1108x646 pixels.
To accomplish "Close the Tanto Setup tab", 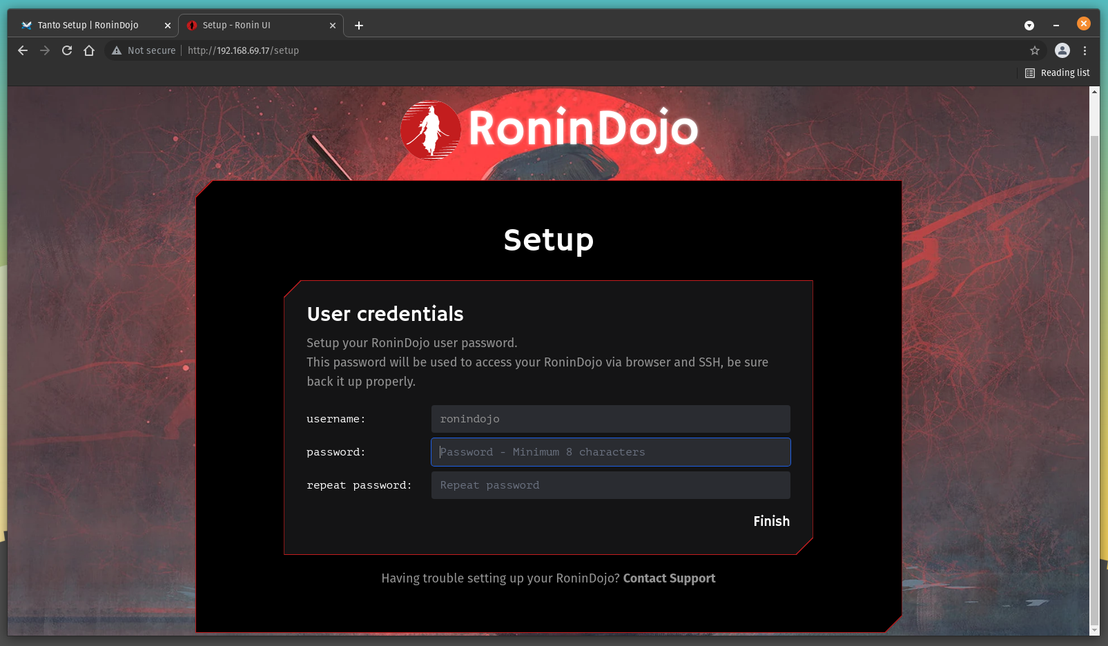I will click(167, 26).
